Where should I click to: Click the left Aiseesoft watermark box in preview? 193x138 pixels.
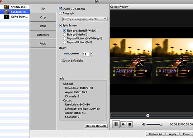tap(124, 71)
